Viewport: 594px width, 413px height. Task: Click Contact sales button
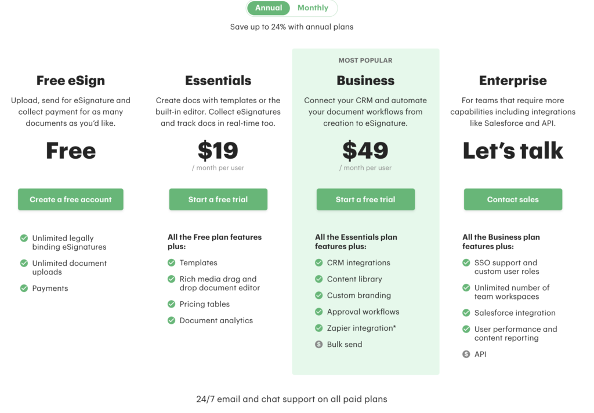513,199
